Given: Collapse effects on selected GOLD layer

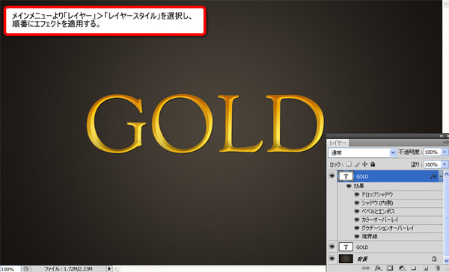Looking at the screenshot, I should pyautogui.click(x=441, y=176).
